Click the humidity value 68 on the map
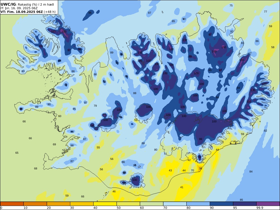Image resolution: width=280 pixels, height=210 pixels. (36, 169)
